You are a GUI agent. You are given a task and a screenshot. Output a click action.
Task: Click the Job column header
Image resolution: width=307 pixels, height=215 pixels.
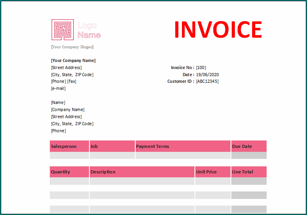point(113,146)
